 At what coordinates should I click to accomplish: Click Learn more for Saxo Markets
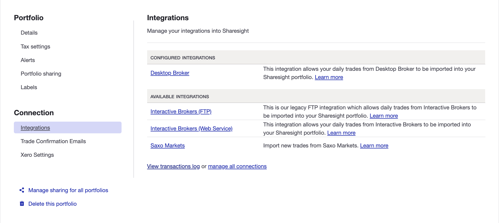374,146
